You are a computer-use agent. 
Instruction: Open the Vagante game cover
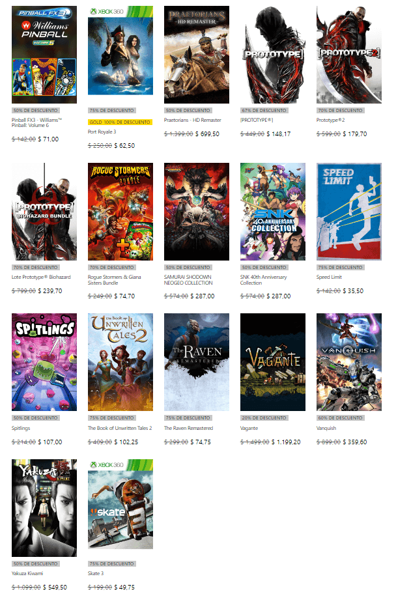coord(273,362)
